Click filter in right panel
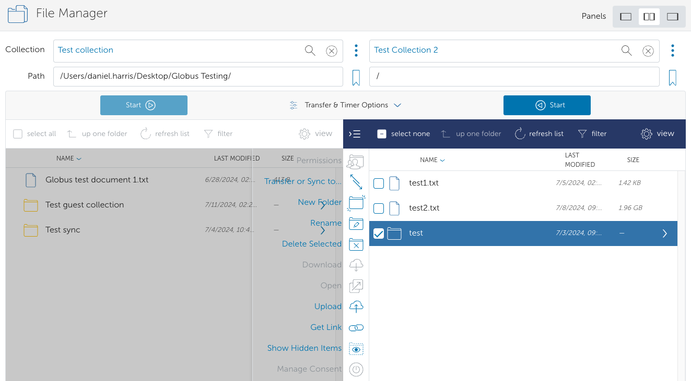Screen dimensions: 691x381 [x=592, y=134]
